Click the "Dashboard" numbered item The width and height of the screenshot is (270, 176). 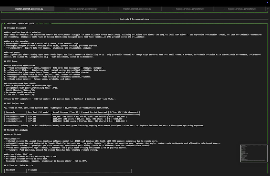point(47,72)
